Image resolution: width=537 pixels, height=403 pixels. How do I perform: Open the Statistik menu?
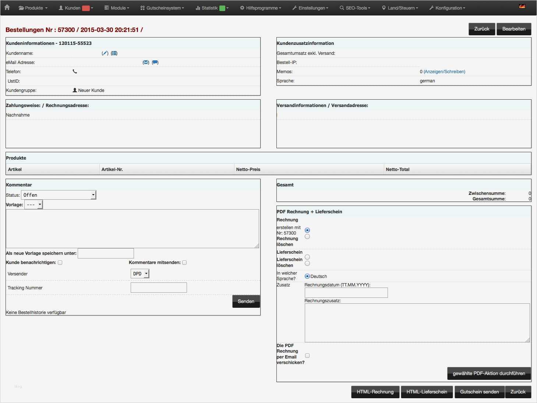coord(212,8)
